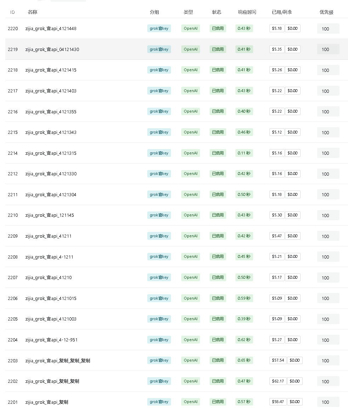The image size is (348, 408).
Task: Click used quota $62.17 for channel 2202
Action: (278, 381)
